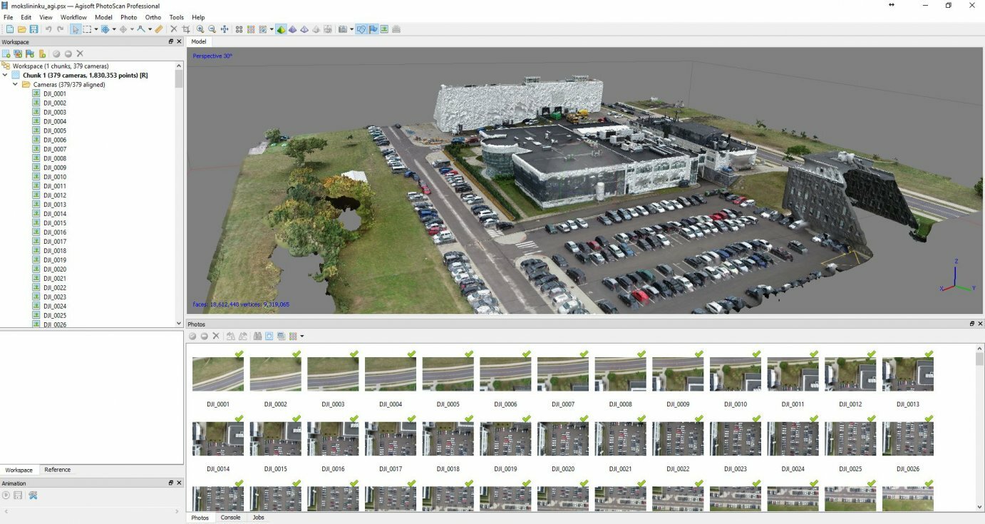Switch model to Wireframe view mode
This screenshot has height=524, width=985.
coord(304,29)
